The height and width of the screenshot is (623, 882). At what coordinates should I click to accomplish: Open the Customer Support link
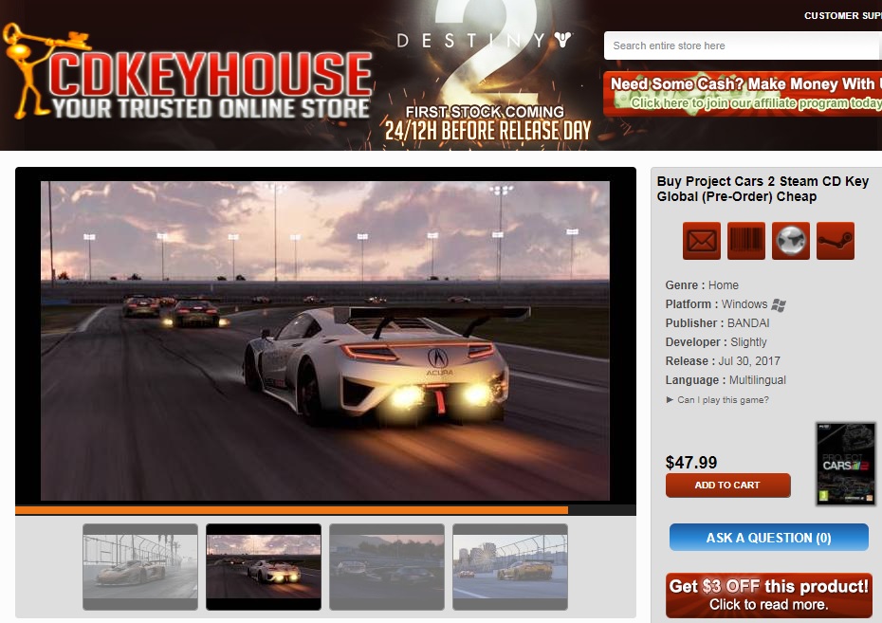pyautogui.click(x=842, y=16)
